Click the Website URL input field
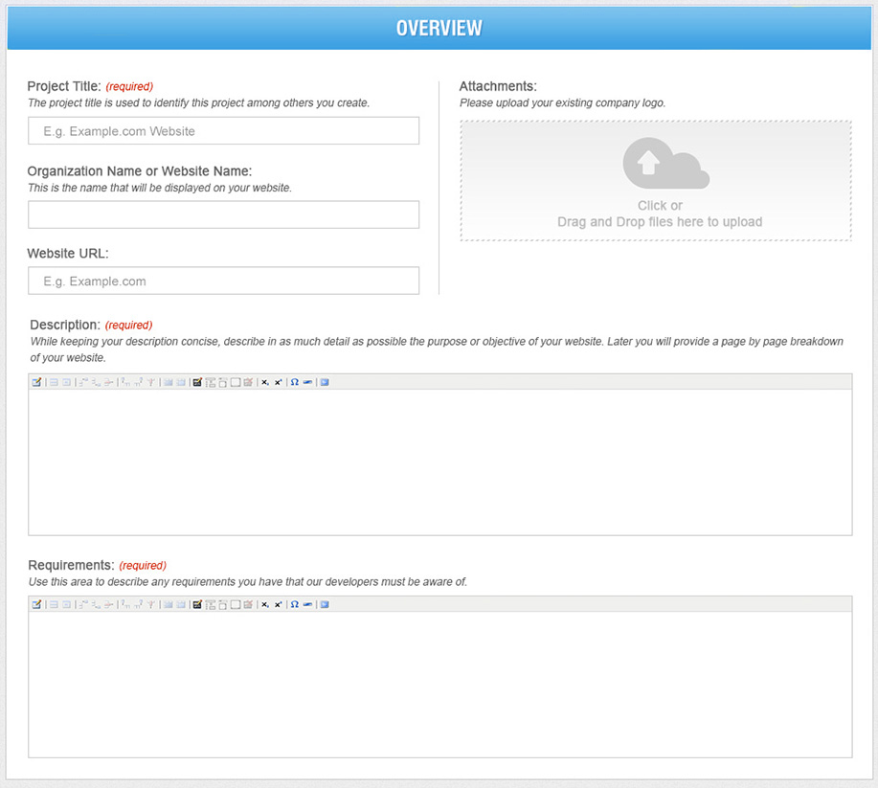The image size is (878, 788). click(223, 281)
